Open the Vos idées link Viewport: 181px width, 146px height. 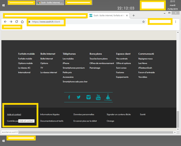tap(143, 77)
